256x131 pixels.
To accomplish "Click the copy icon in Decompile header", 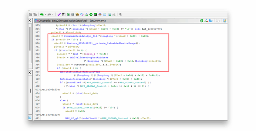I will click(x=218, y=20).
